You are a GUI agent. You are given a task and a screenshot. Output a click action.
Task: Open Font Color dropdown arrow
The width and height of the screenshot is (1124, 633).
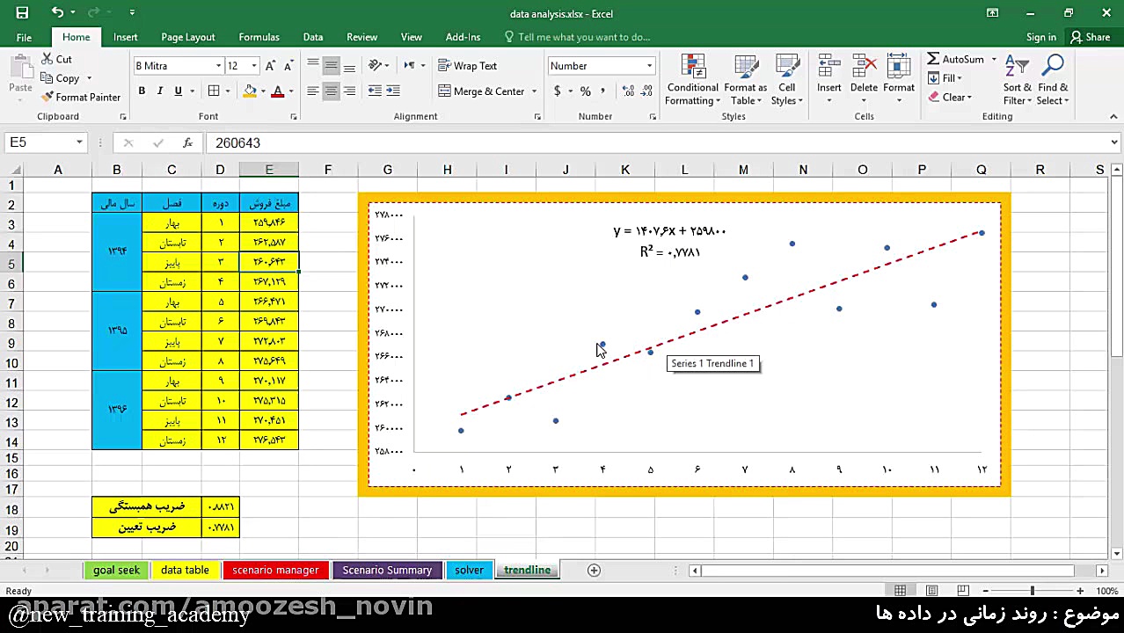291,91
